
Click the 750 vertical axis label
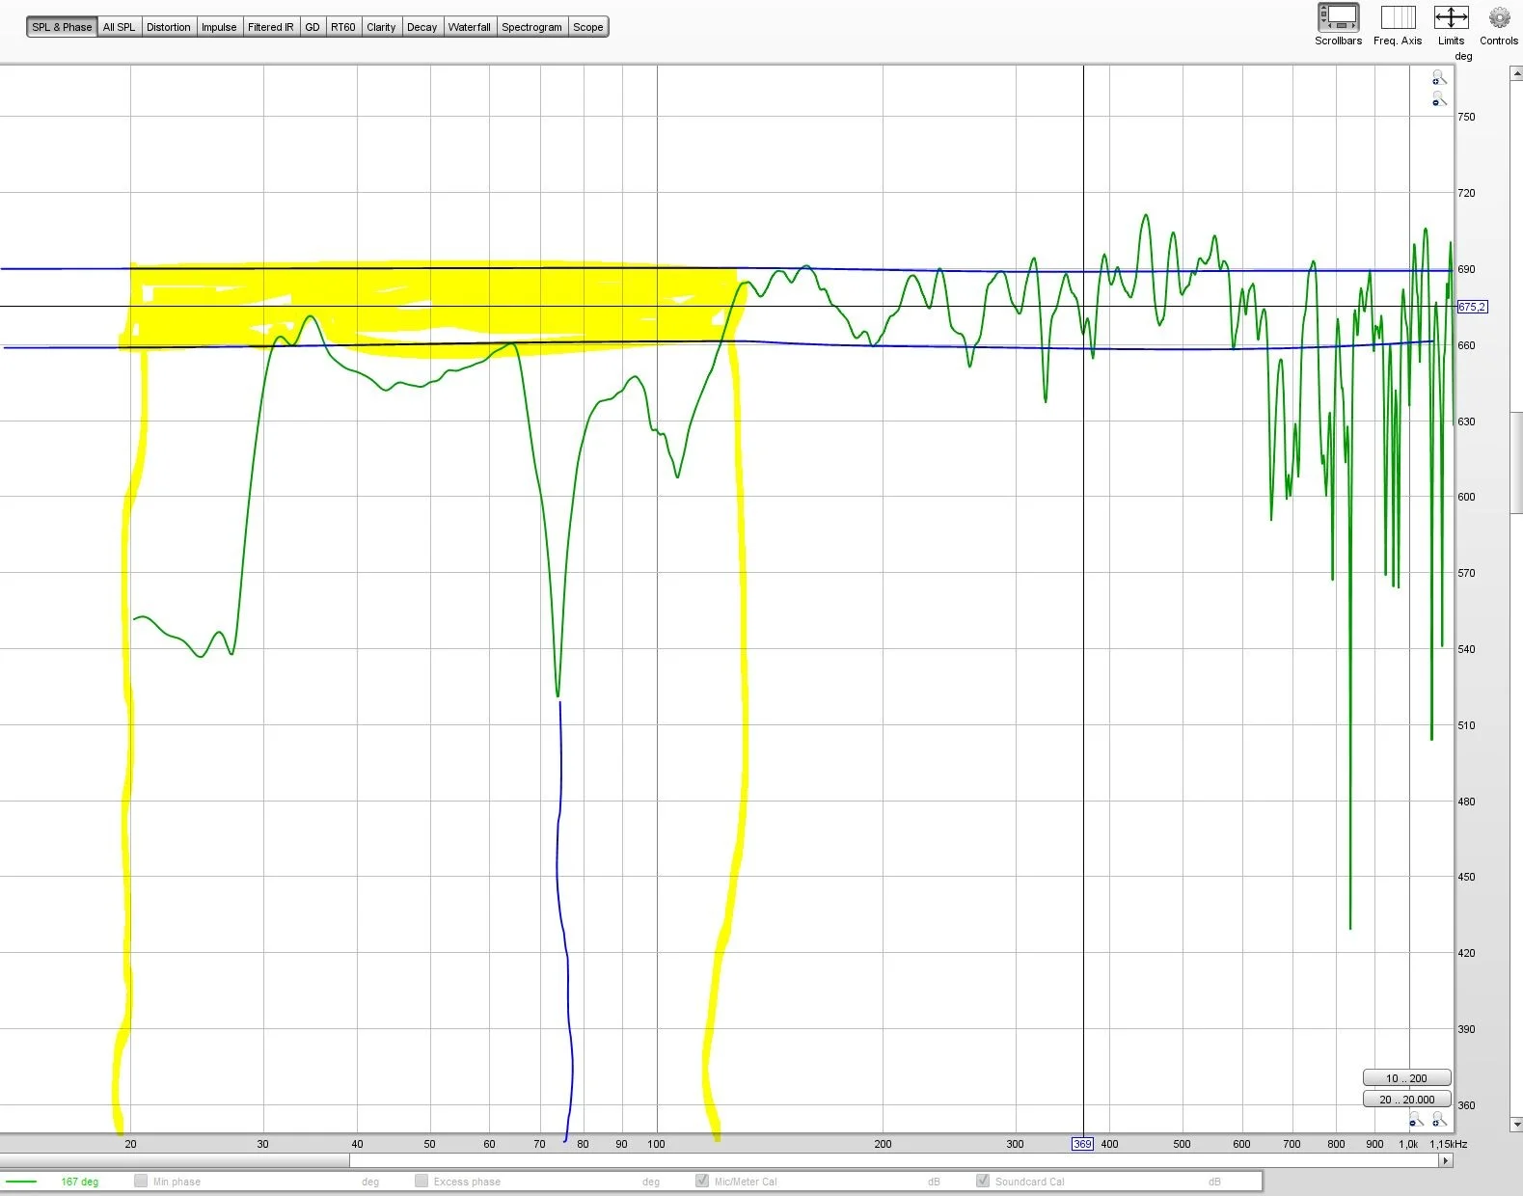click(x=1466, y=117)
